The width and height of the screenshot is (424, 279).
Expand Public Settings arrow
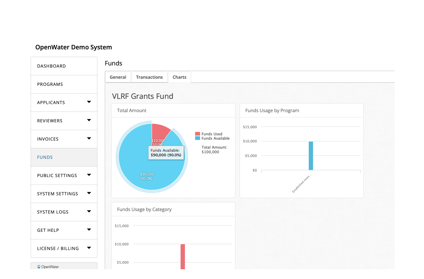coord(89,175)
